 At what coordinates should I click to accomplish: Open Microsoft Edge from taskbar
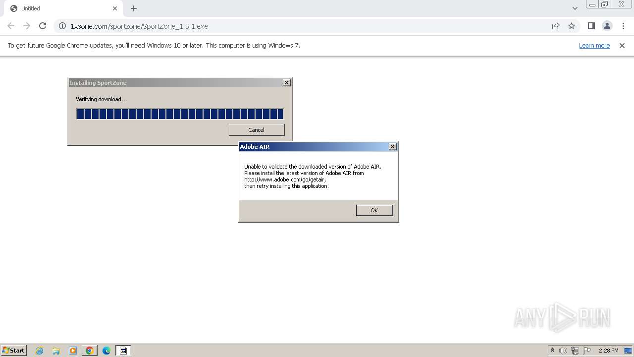[x=106, y=351]
